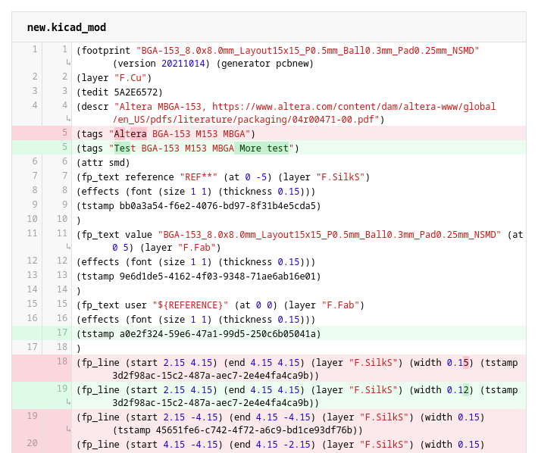The width and height of the screenshot is (538, 453).
Task: Click old line number 20 in the gutter
Action: pyautogui.click(x=32, y=444)
